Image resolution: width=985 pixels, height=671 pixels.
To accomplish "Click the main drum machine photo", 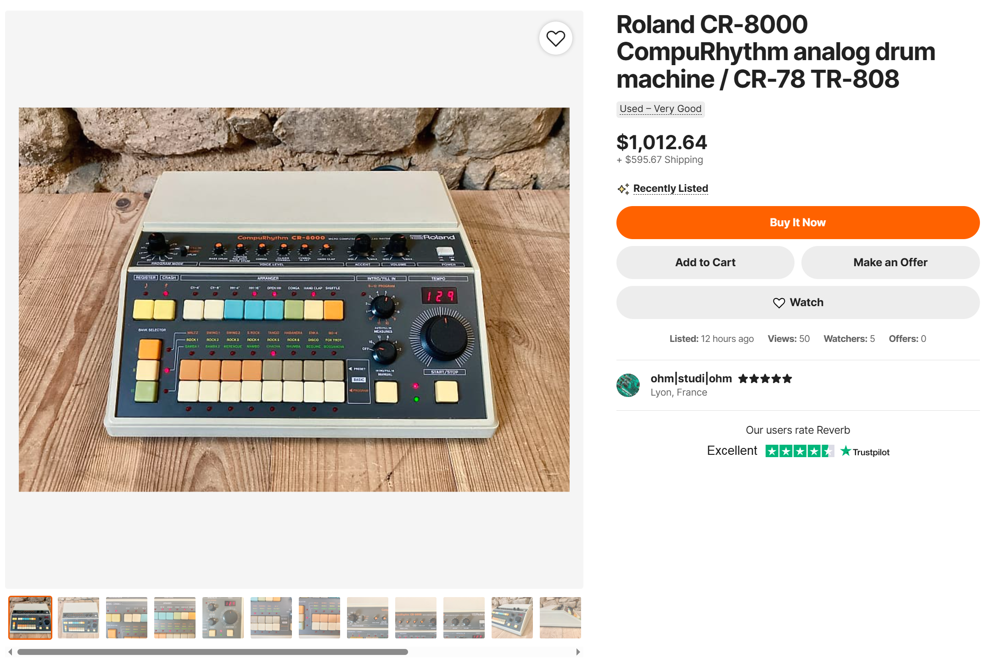I will tap(294, 299).
